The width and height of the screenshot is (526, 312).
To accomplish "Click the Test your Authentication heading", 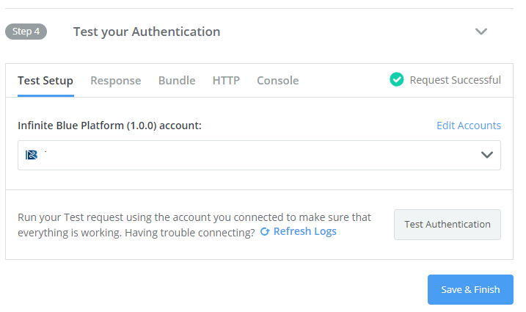I will (147, 32).
